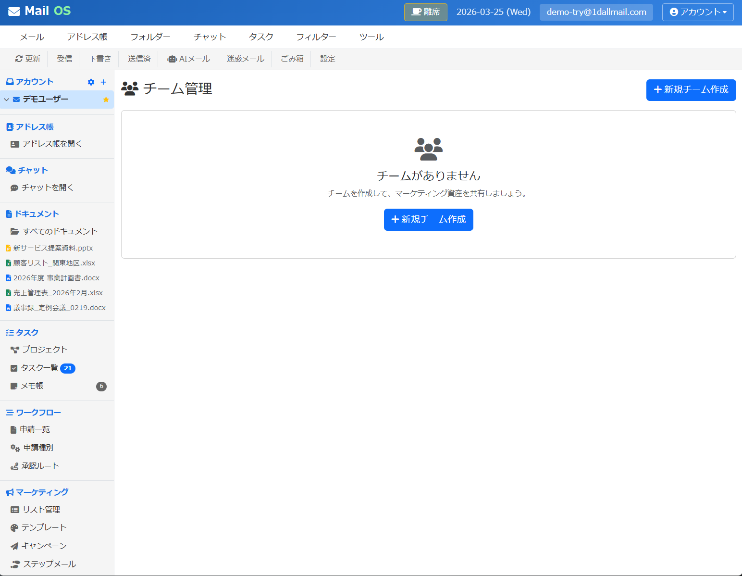The image size is (742, 576).
Task: Expand the プロジェクト item under タスク
Action: tap(45, 350)
